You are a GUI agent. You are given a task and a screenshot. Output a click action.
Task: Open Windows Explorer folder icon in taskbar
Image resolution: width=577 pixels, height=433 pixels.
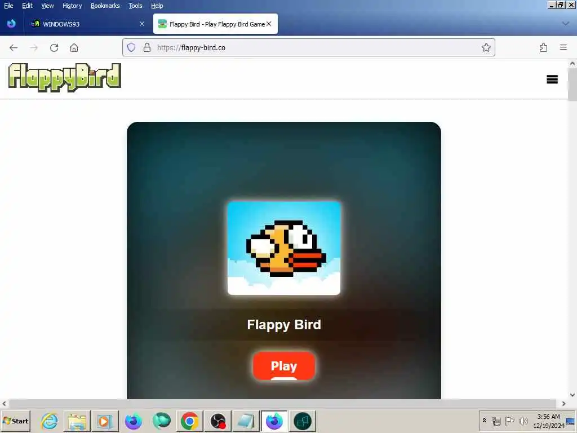click(77, 421)
